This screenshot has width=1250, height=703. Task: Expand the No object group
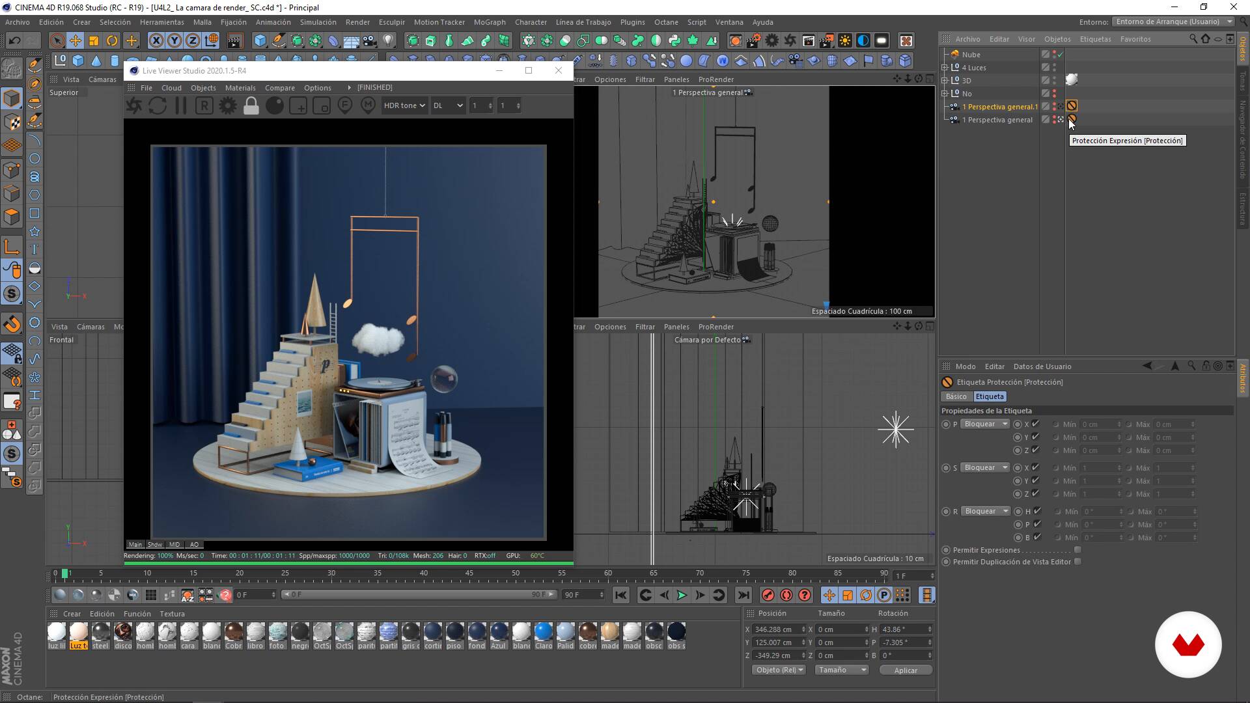(x=945, y=94)
